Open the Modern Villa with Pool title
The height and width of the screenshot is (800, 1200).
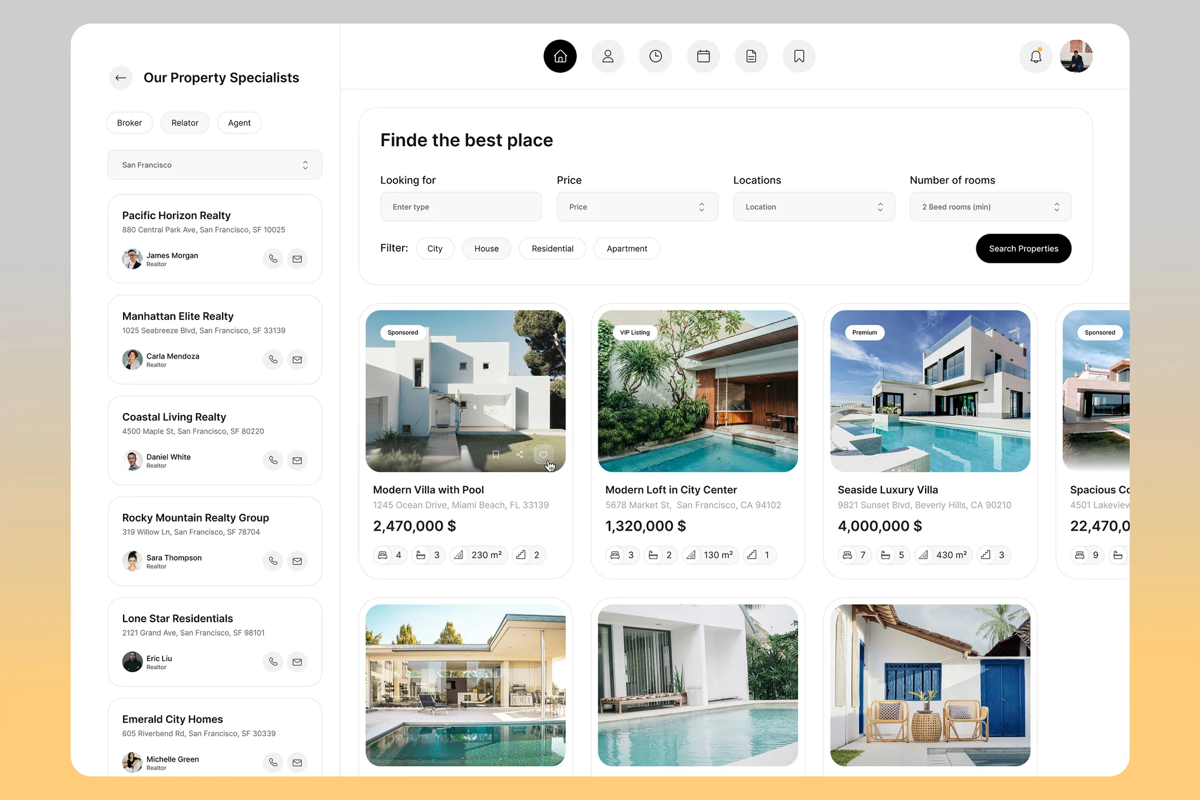(428, 490)
